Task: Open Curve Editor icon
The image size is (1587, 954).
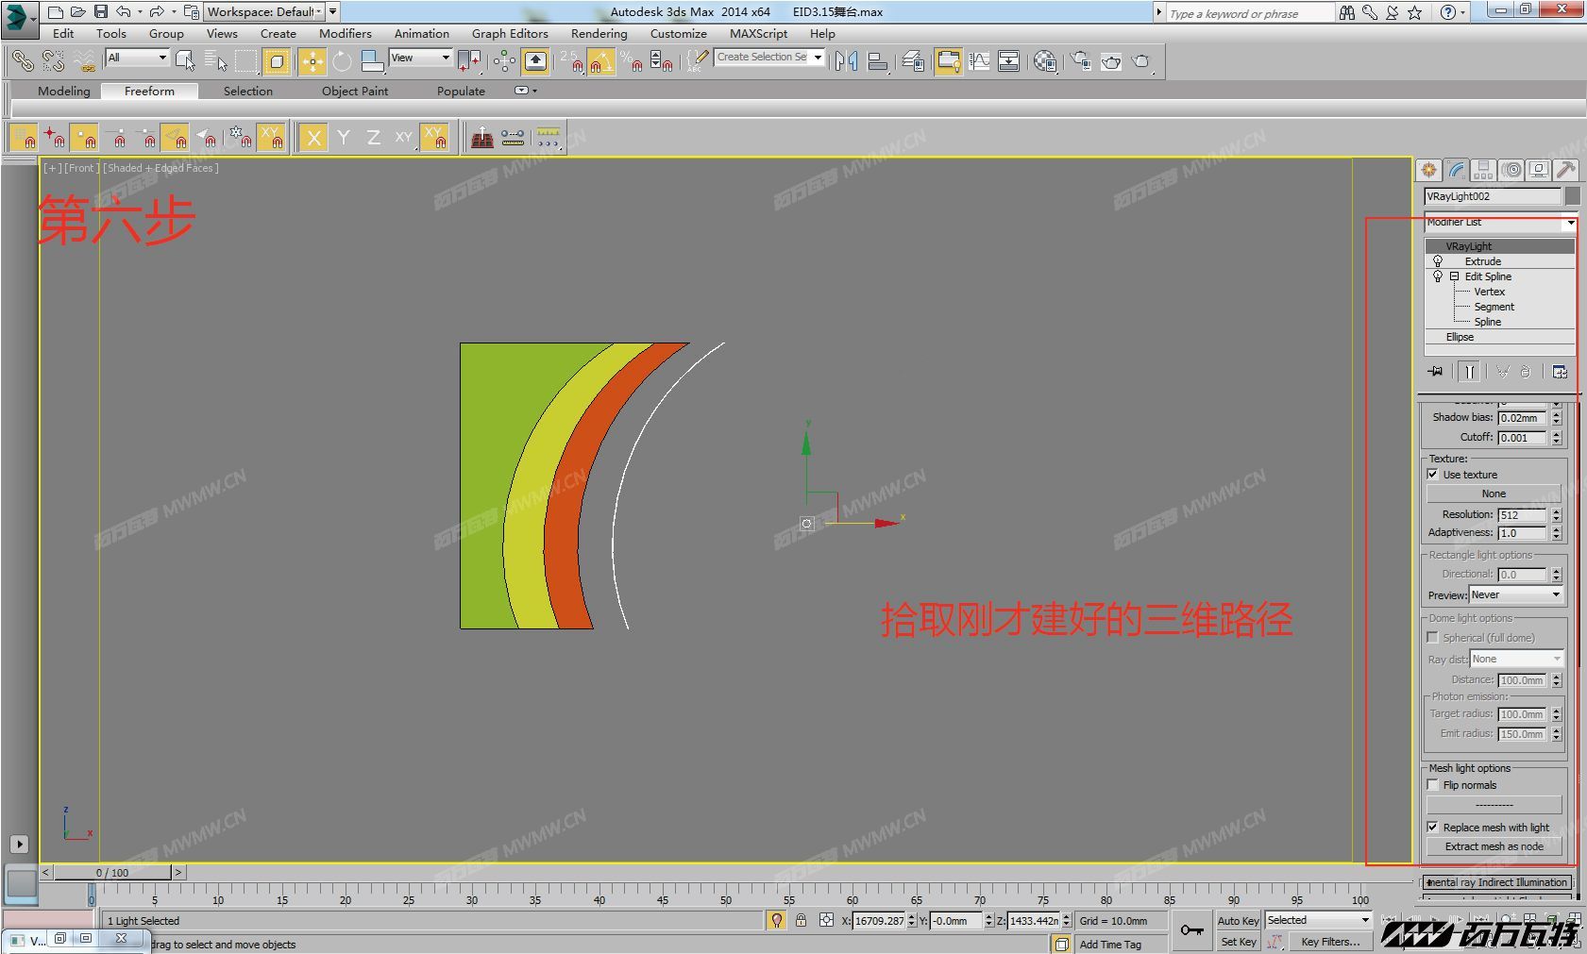Action: click(x=979, y=61)
